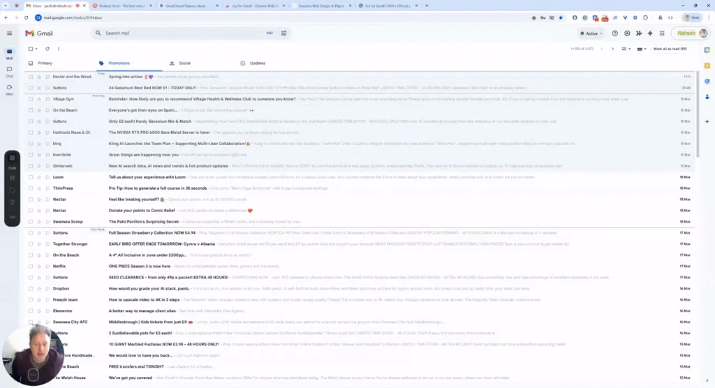Mark the ThimPress email as important
This screenshot has height=388, width=715.
[47, 188]
